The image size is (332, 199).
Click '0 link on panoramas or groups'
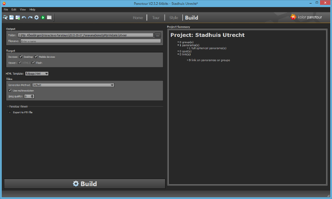[x=208, y=60]
